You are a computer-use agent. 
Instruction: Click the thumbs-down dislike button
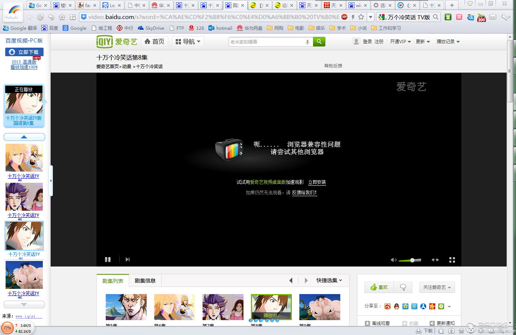click(403, 287)
